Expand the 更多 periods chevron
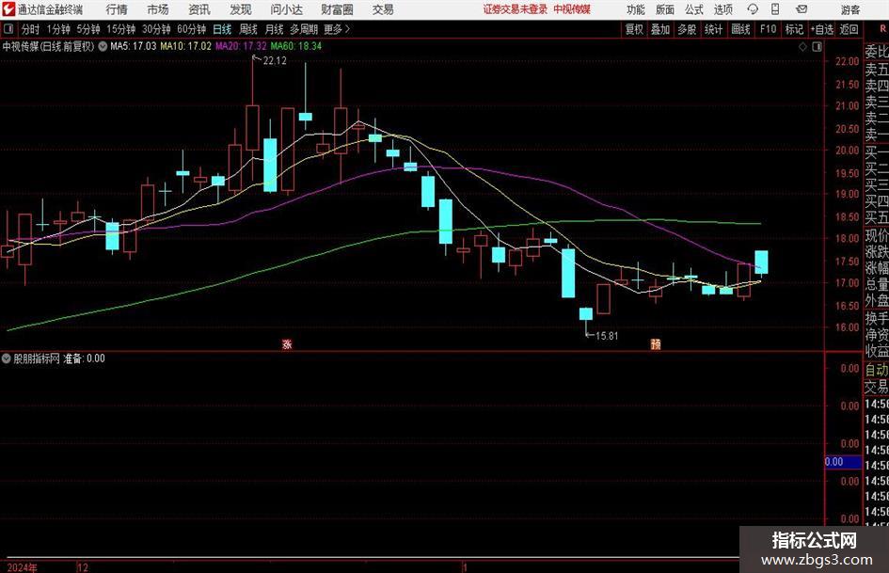The image size is (889, 573). (347, 29)
